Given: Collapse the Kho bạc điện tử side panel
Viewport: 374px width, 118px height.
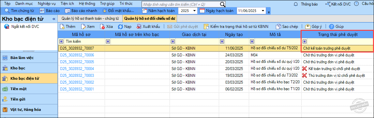Looking at the screenshot, I should pos(54,19).
